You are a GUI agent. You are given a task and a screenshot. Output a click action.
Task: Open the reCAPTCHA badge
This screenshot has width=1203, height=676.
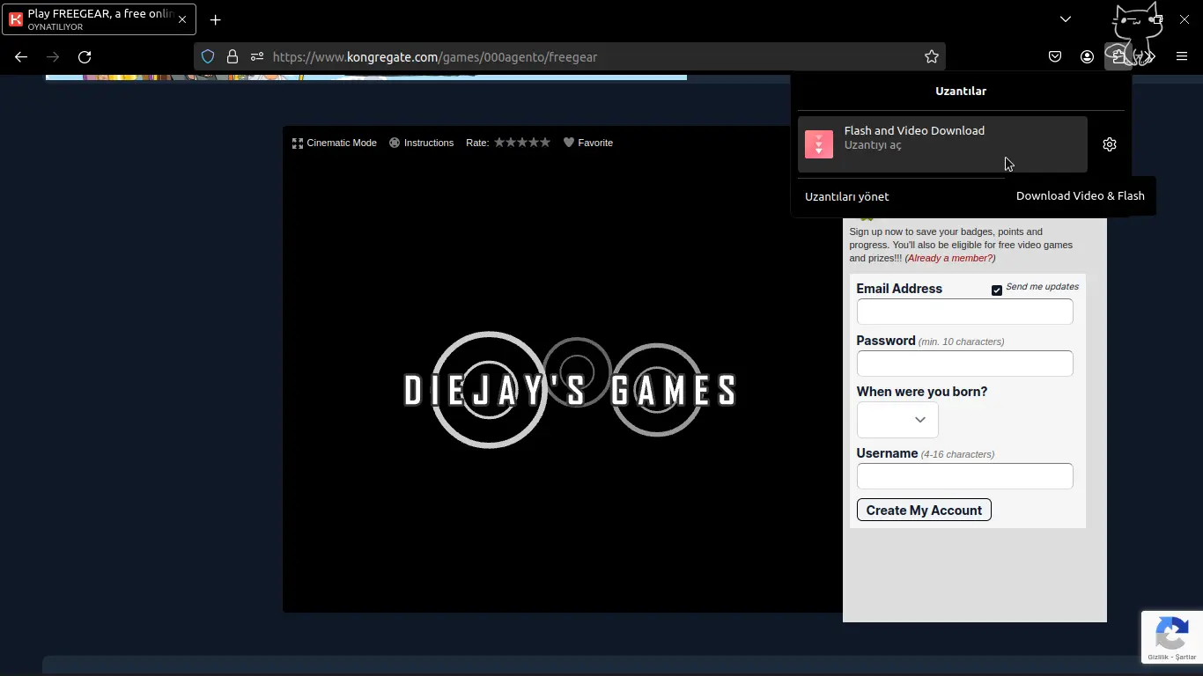1171,637
